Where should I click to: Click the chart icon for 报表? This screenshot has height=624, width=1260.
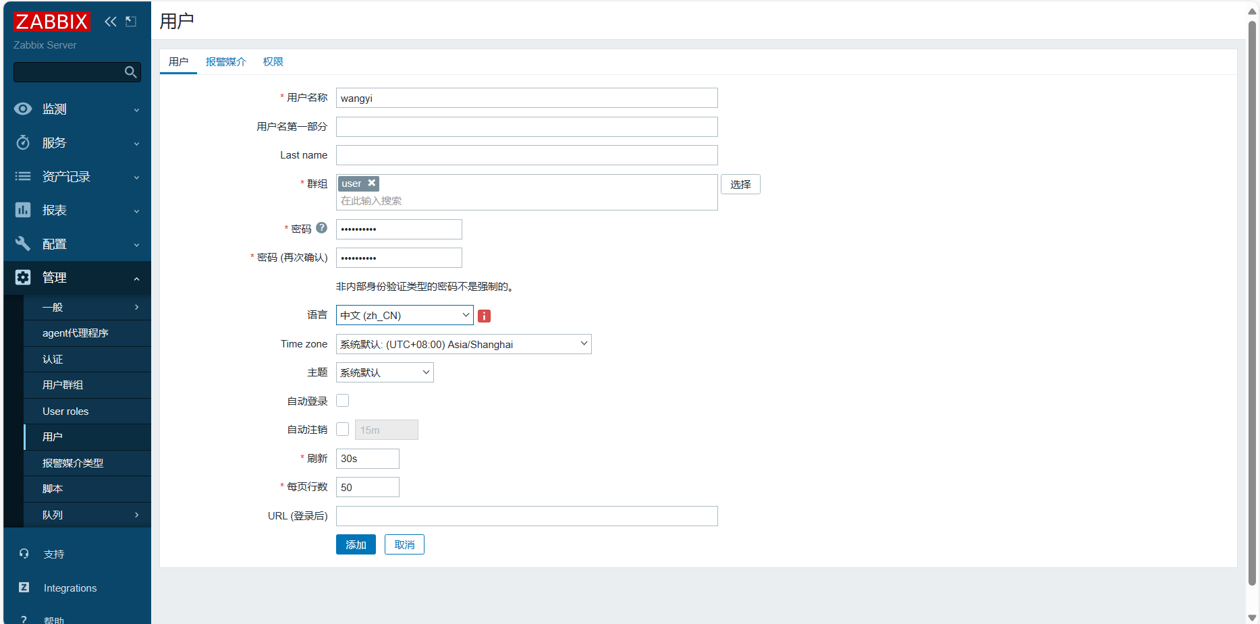click(x=23, y=210)
